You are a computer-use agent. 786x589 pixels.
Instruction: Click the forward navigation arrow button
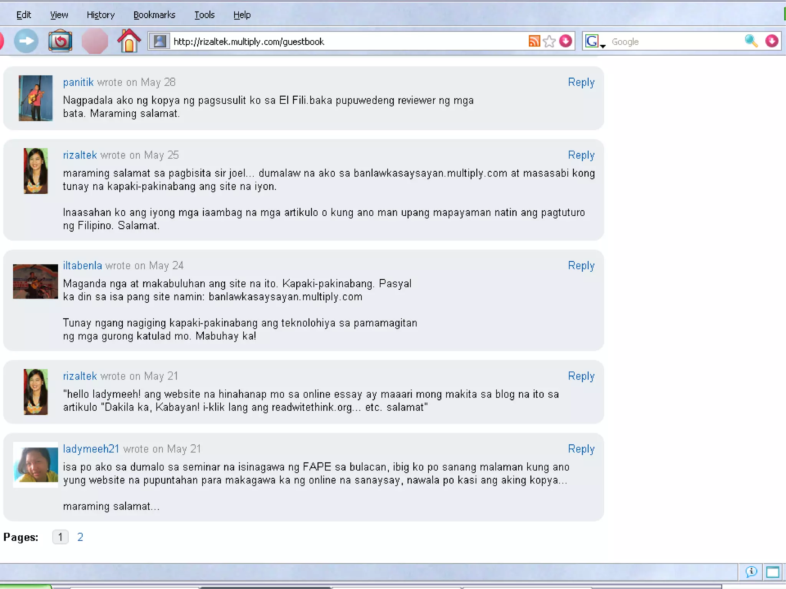[26, 41]
